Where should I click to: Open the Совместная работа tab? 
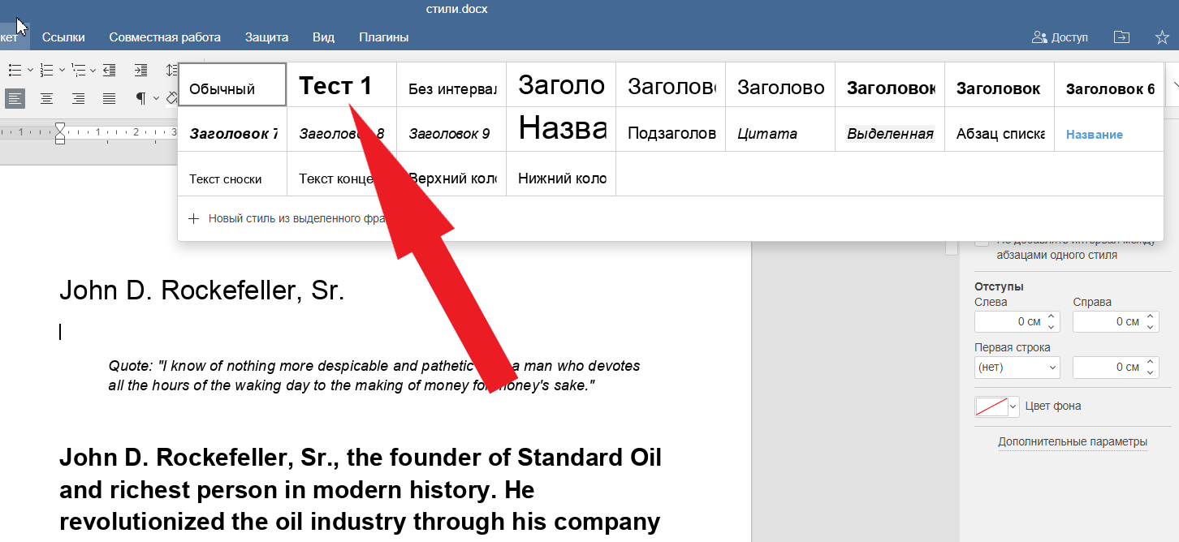(165, 37)
